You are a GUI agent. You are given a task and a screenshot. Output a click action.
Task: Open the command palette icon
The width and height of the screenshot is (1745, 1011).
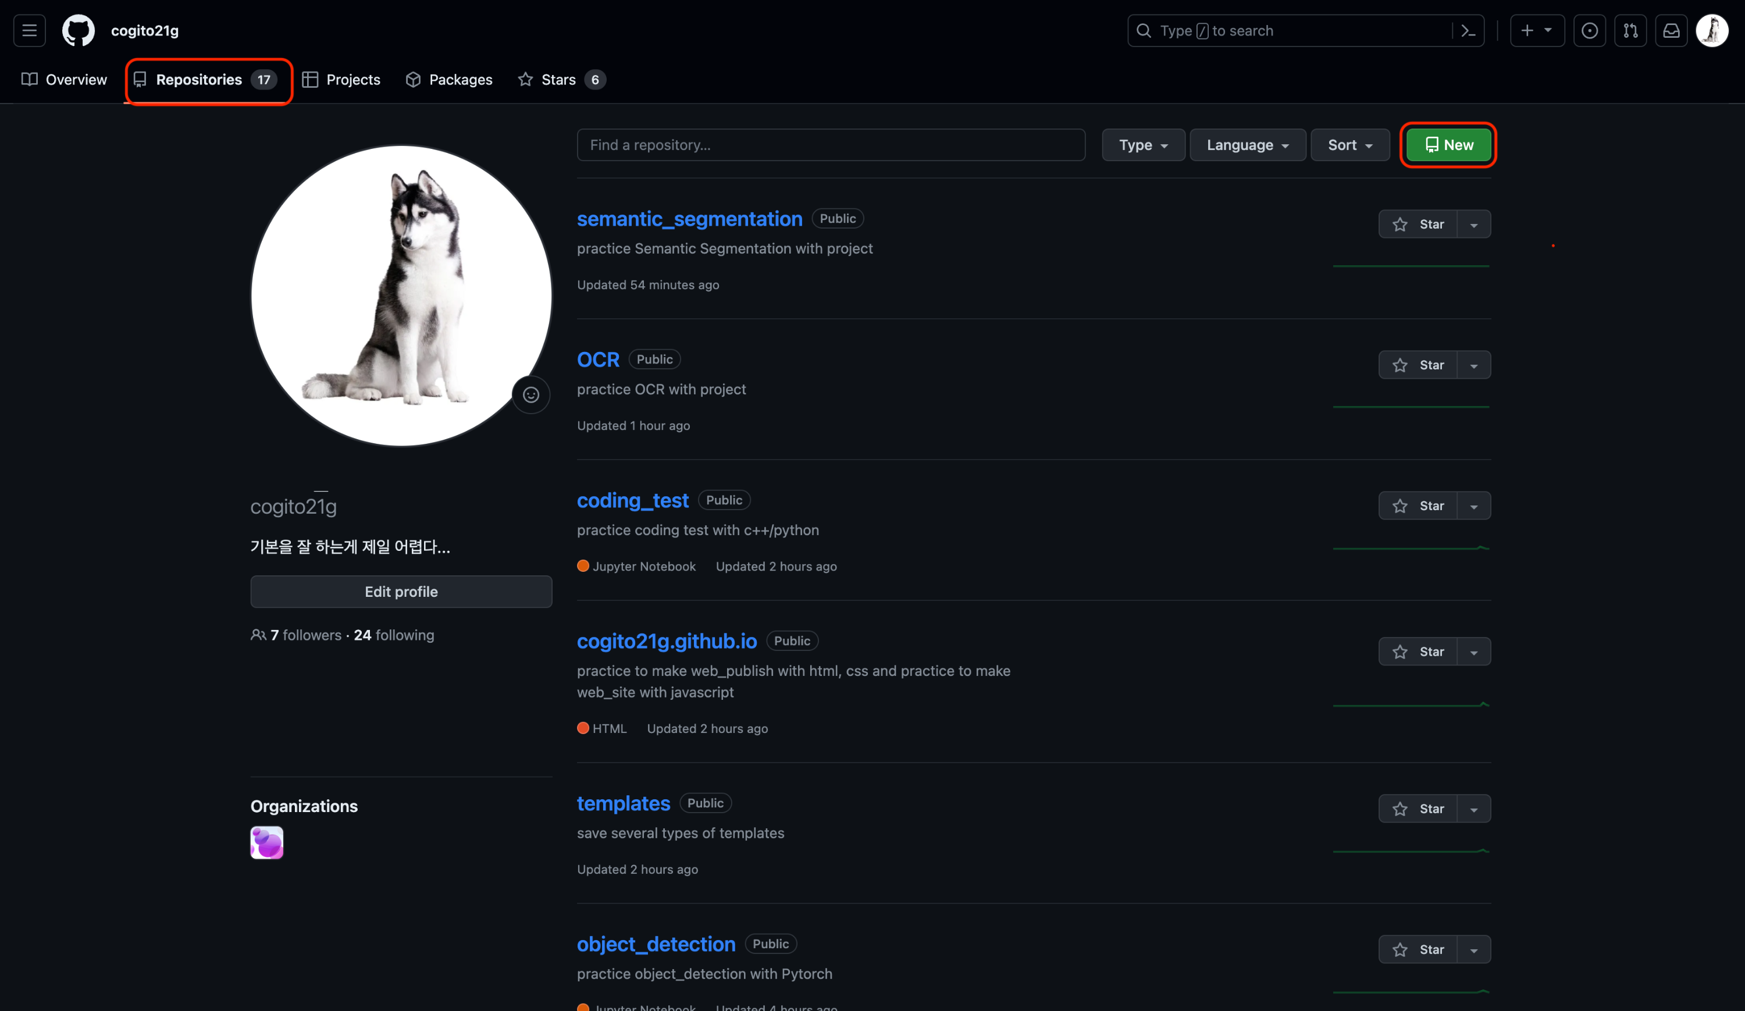[1468, 30]
